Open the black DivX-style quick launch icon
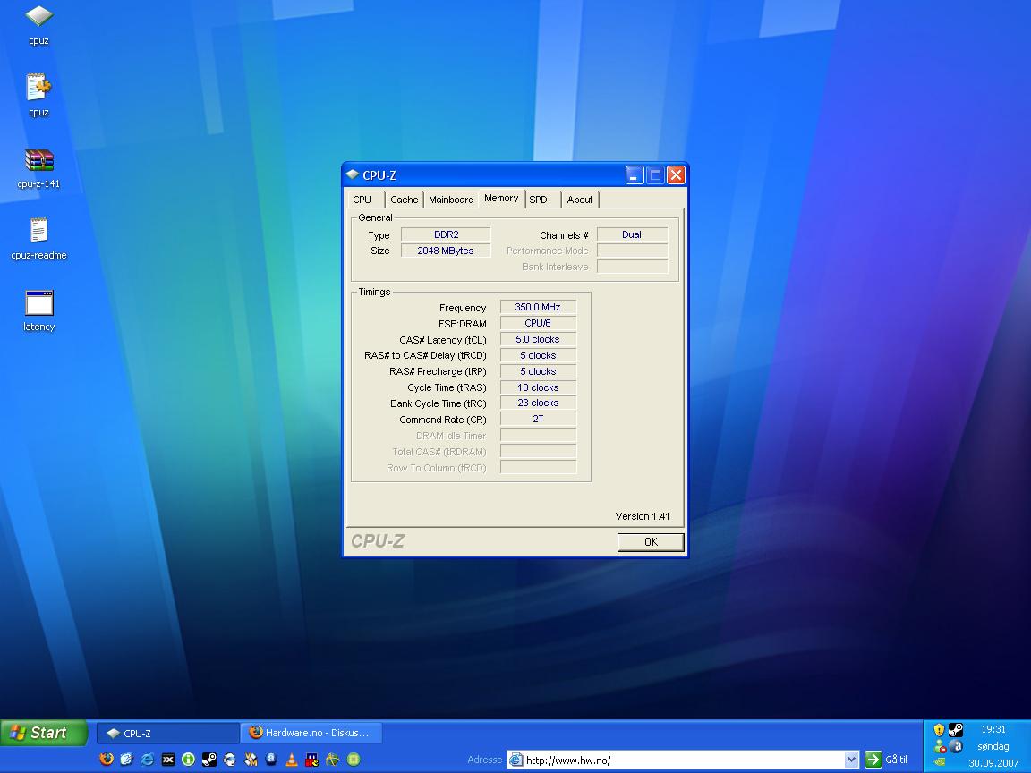The width and height of the screenshot is (1031, 773). pos(167,760)
